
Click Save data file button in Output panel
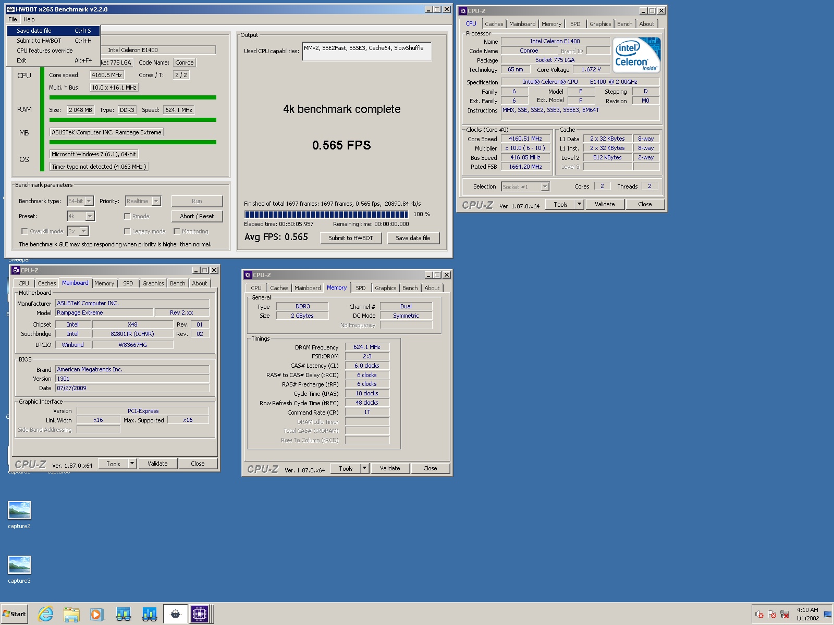point(413,238)
